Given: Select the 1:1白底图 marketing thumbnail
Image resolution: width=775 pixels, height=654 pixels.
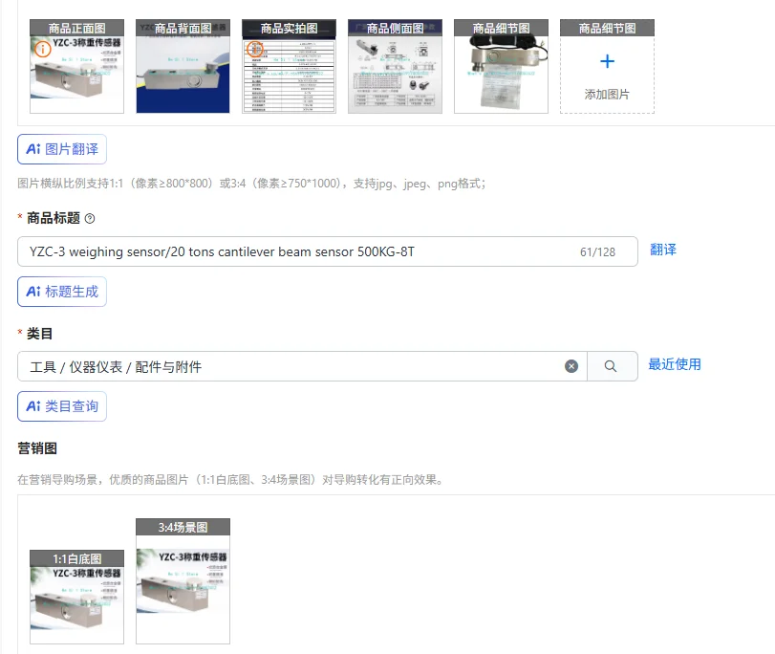Looking at the screenshot, I should [x=76, y=597].
